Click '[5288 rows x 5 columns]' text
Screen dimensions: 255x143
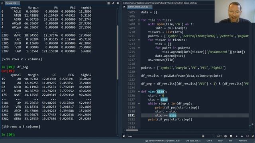tap(22, 59)
